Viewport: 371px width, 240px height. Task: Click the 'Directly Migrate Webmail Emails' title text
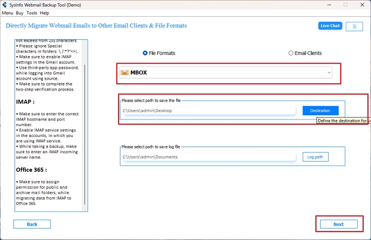tap(96, 26)
